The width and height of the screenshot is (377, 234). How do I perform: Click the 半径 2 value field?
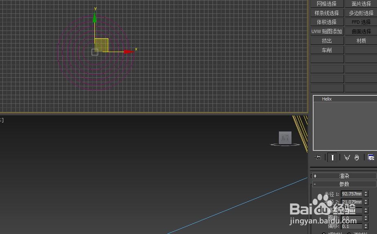click(351, 202)
